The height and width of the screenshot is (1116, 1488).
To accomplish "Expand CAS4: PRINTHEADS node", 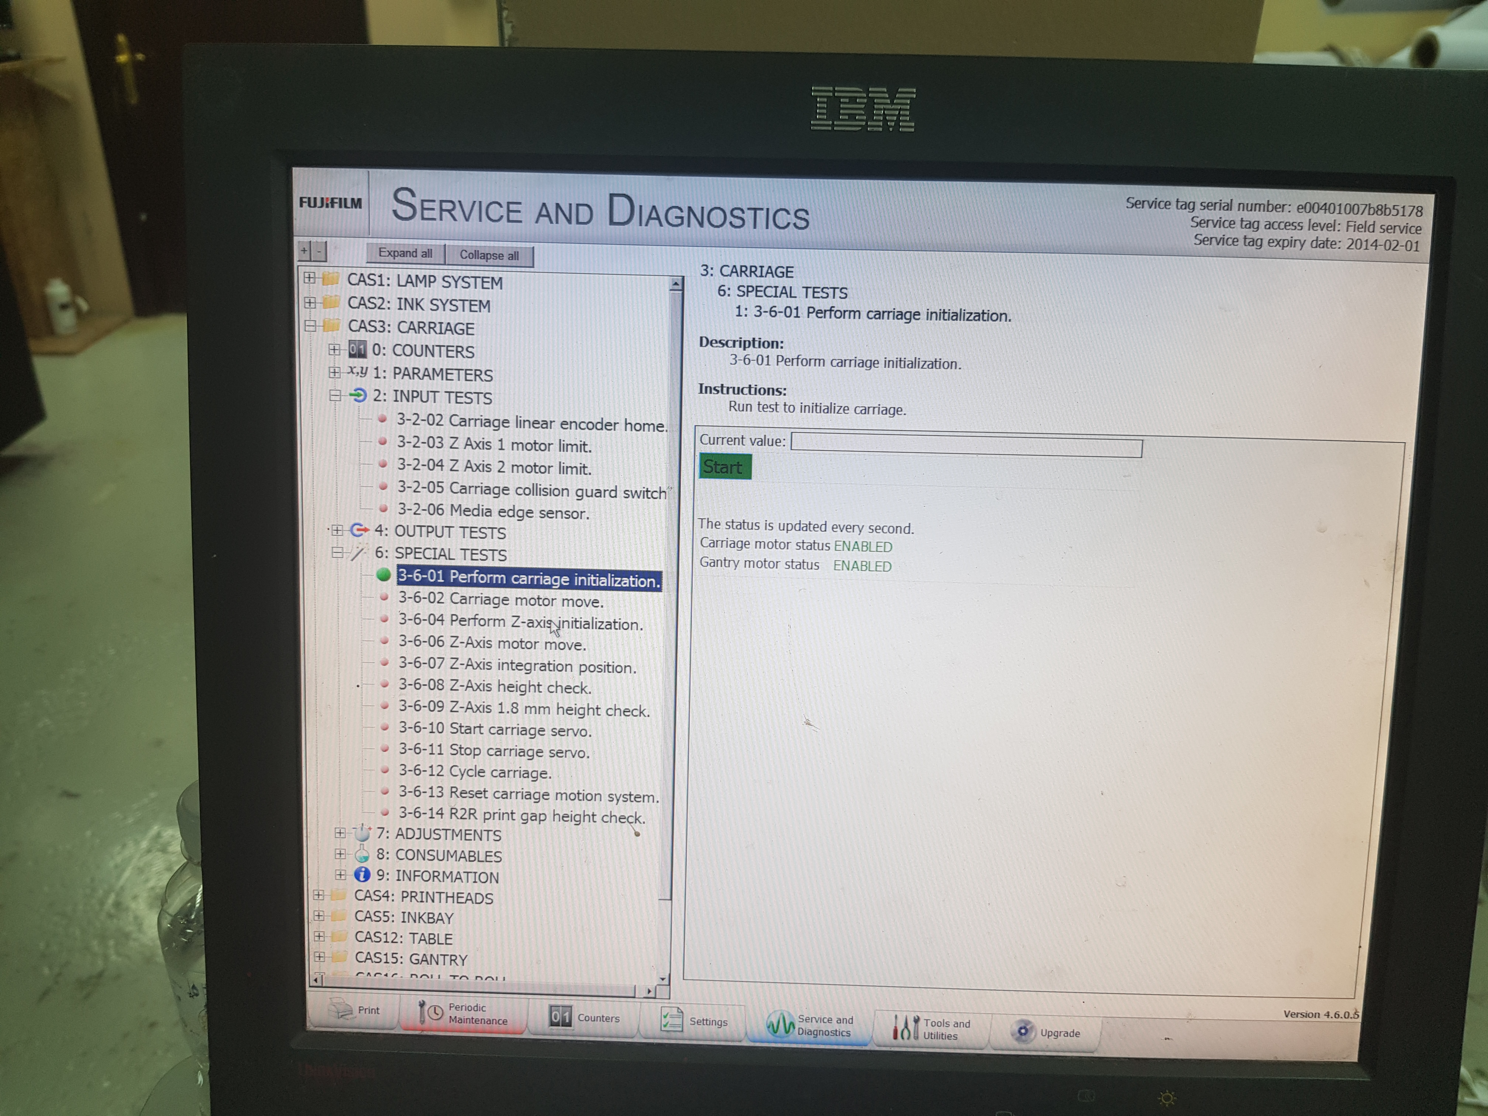I will tap(319, 895).
